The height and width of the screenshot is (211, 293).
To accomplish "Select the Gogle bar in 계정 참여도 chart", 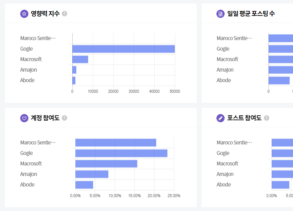I will point(121,153).
